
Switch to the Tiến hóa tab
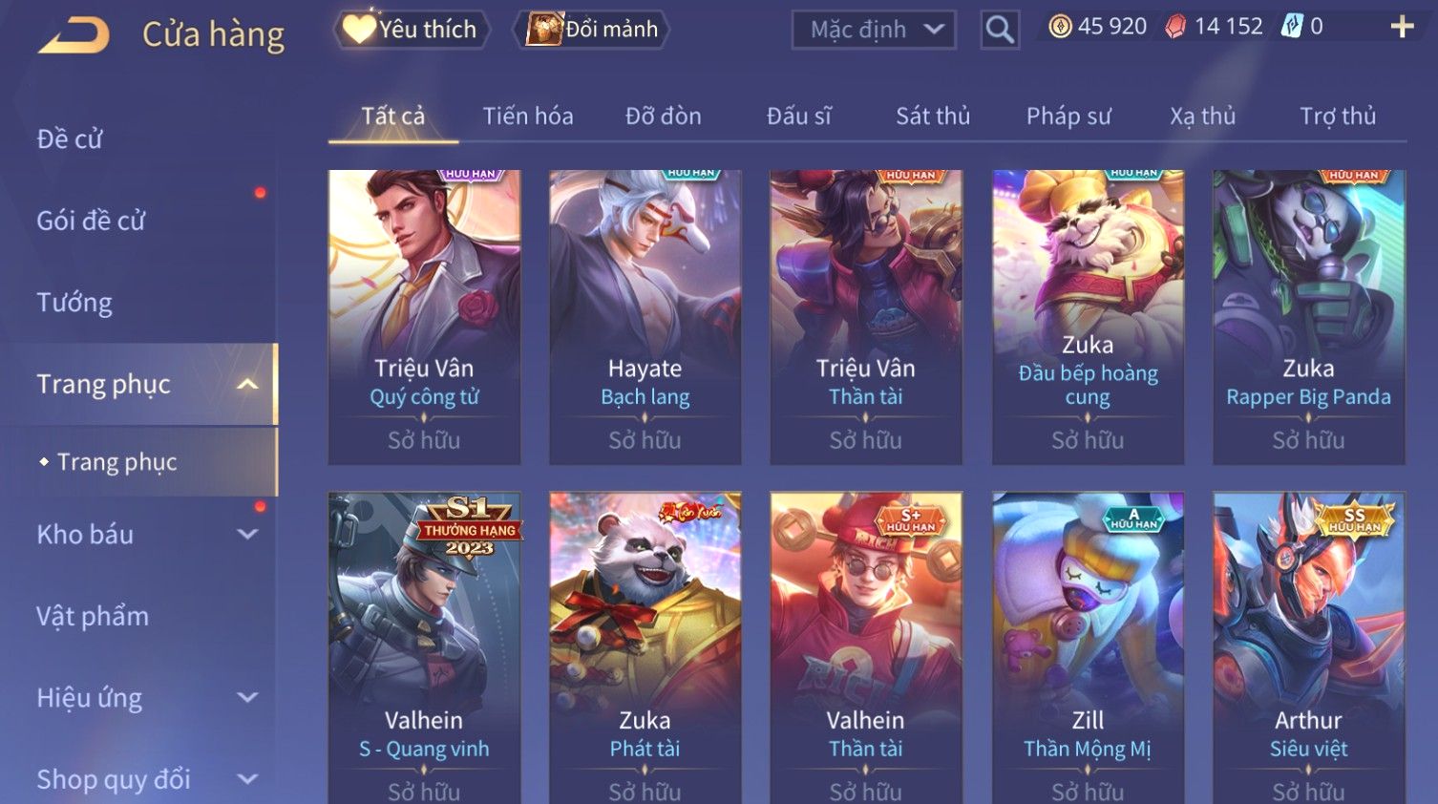point(528,116)
